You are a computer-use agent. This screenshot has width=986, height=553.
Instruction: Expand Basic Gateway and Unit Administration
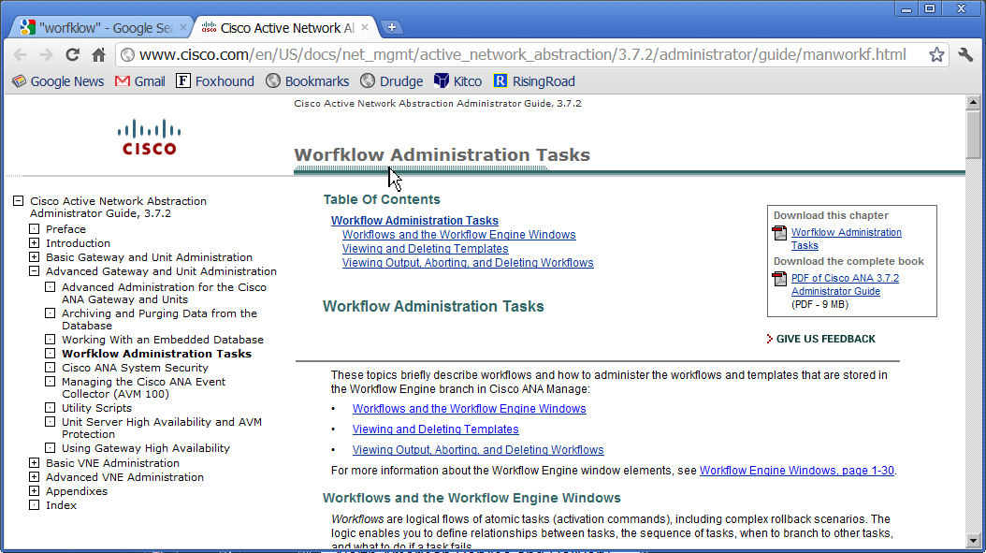[x=34, y=256]
